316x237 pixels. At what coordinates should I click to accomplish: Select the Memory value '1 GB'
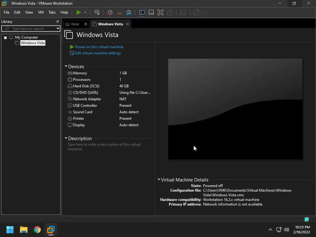click(123, 73)
